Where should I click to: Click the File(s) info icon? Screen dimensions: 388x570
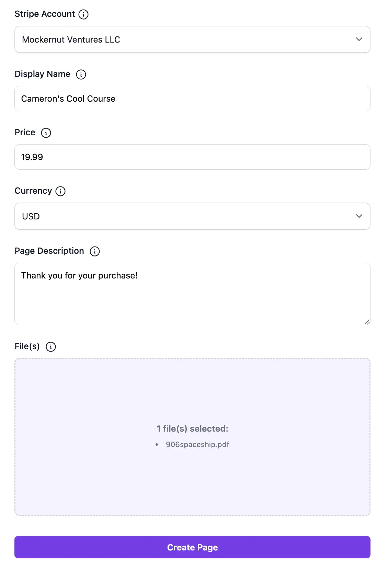(x=50, y=347)
